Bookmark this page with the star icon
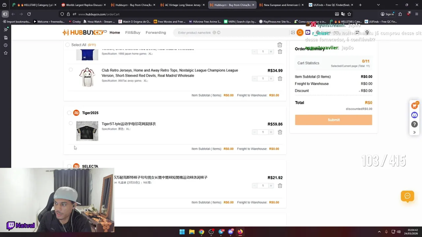The height and width of the screenshot is (237, 422). [349, 14]
